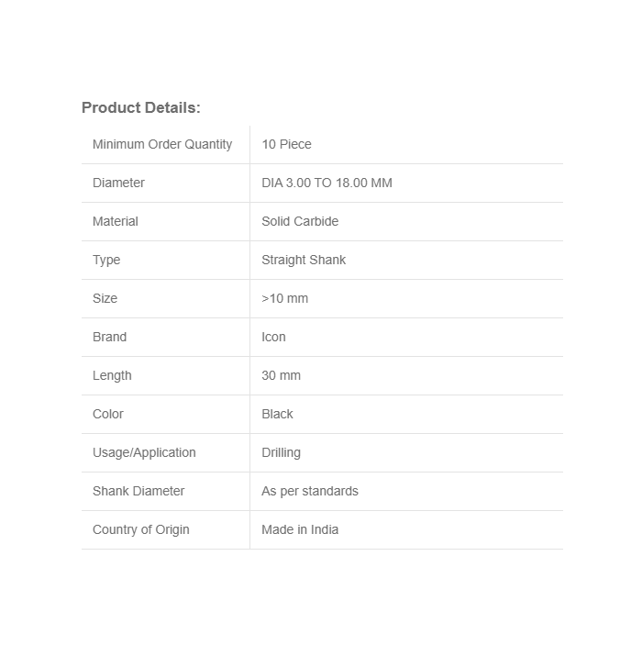This screenshot has width=642, height=656.
Task: Click the Product Details heading
Action: [140, 107]
